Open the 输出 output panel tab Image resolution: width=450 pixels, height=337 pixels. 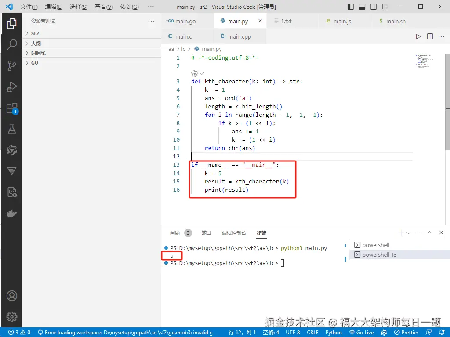207,233
